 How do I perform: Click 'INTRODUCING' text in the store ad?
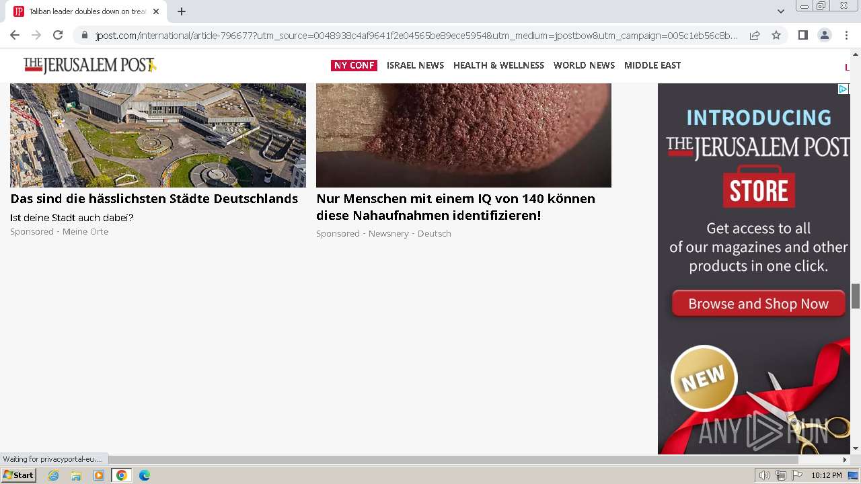click(x=759, y=118)
